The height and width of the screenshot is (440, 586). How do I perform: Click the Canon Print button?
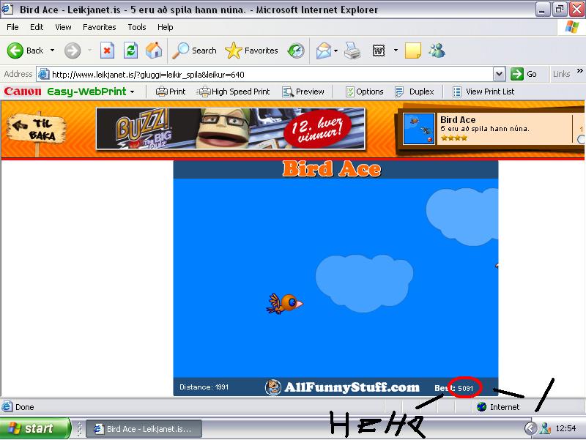[171, 92]
